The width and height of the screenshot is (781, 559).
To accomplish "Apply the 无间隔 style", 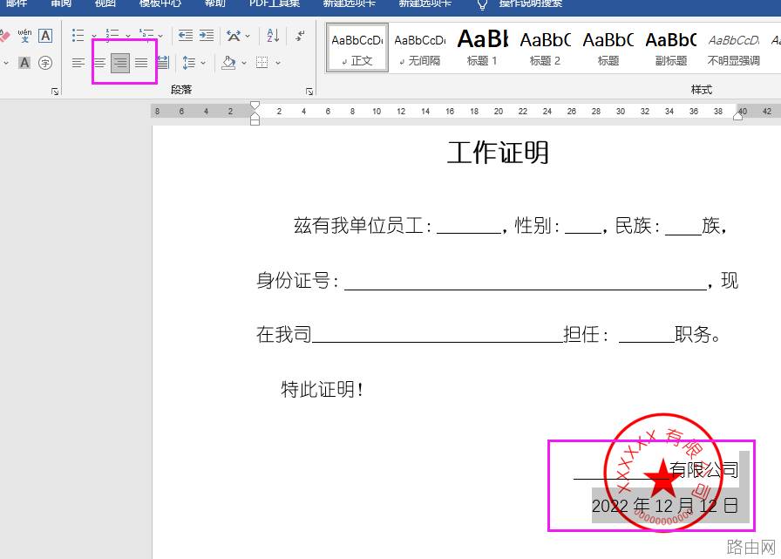I will (x=420, y=48).
